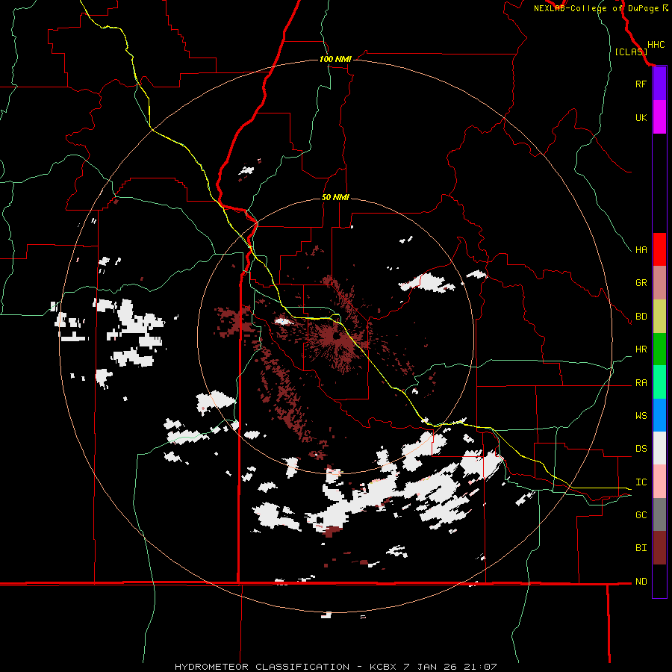Click the WS legend label
The height and width of the screenshot is (672, 672).
tap(641, 416)
